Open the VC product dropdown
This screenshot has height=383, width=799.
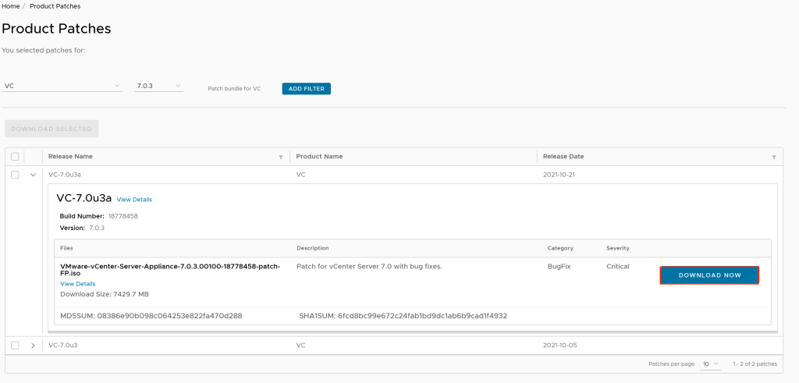click(x=62, y=86)
